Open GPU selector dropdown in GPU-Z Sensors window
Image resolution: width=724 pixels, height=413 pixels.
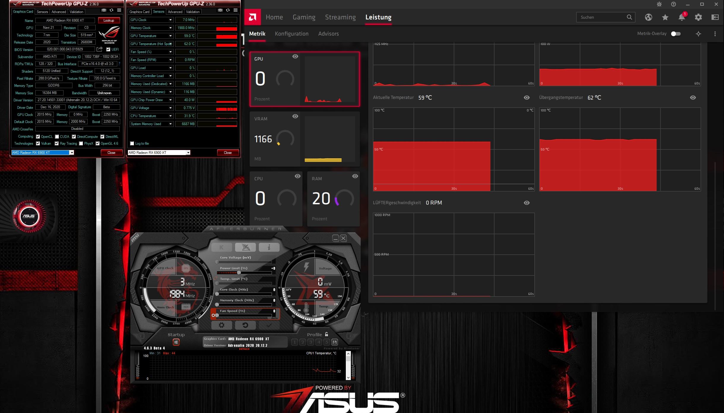tap(188, 153)
